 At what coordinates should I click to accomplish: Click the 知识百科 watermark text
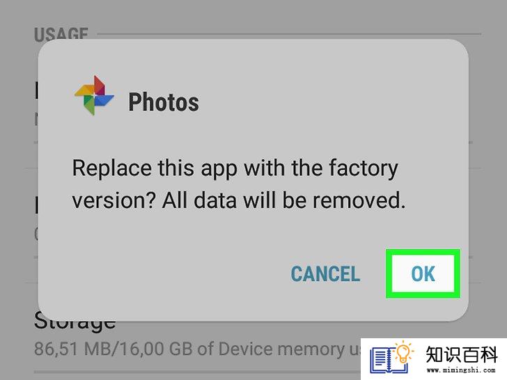[x=461, y=355]
